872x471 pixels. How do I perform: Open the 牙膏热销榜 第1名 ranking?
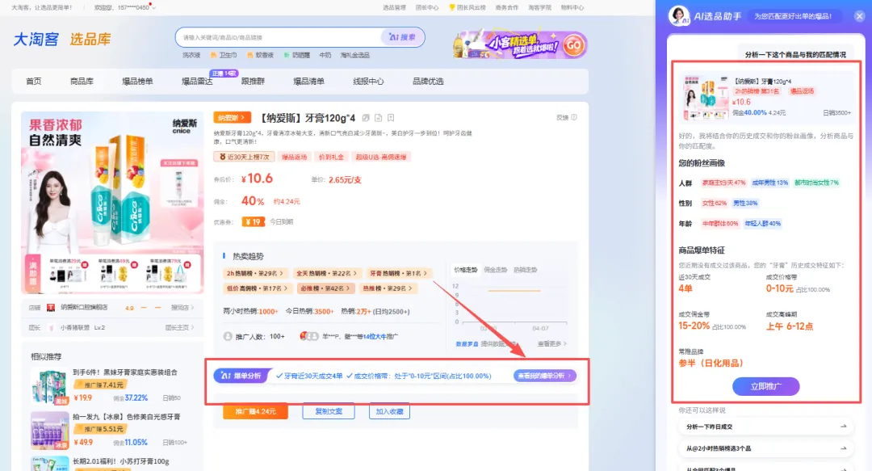point(398,273)
